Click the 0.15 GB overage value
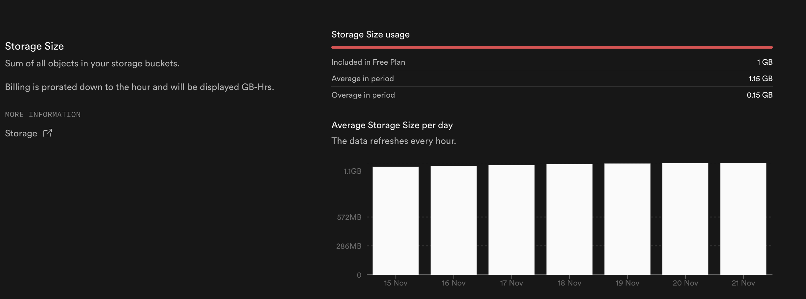806x299 pixels. 759,95
